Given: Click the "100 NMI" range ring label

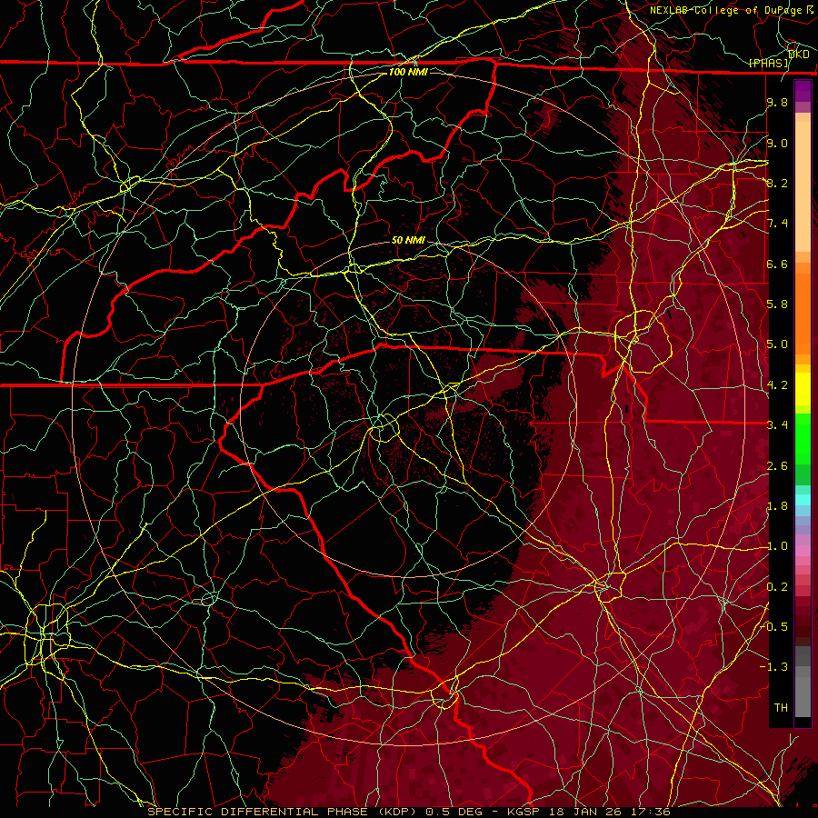Looking at the screenshot, I should click(x=408, y=72).
